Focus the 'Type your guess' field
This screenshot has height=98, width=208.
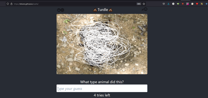pos(102,88)
